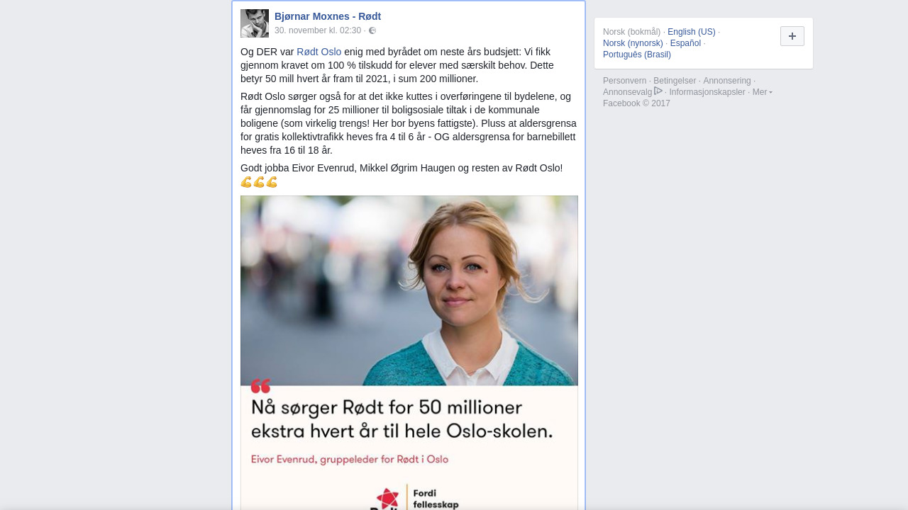Open the Annonsering footer link

point(727,81)
